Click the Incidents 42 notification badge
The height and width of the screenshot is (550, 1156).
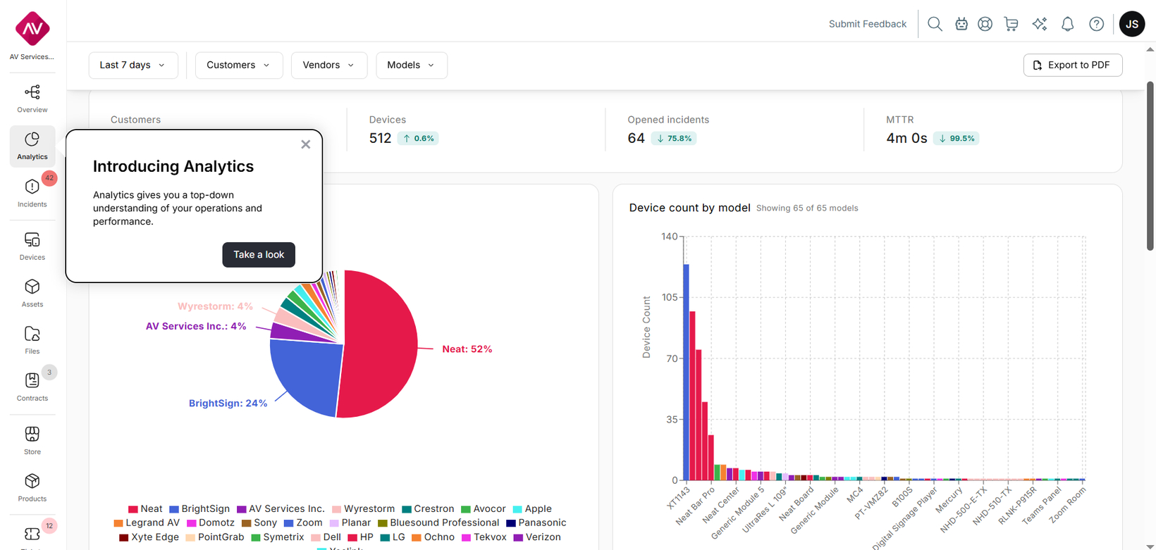coord(49,178)
